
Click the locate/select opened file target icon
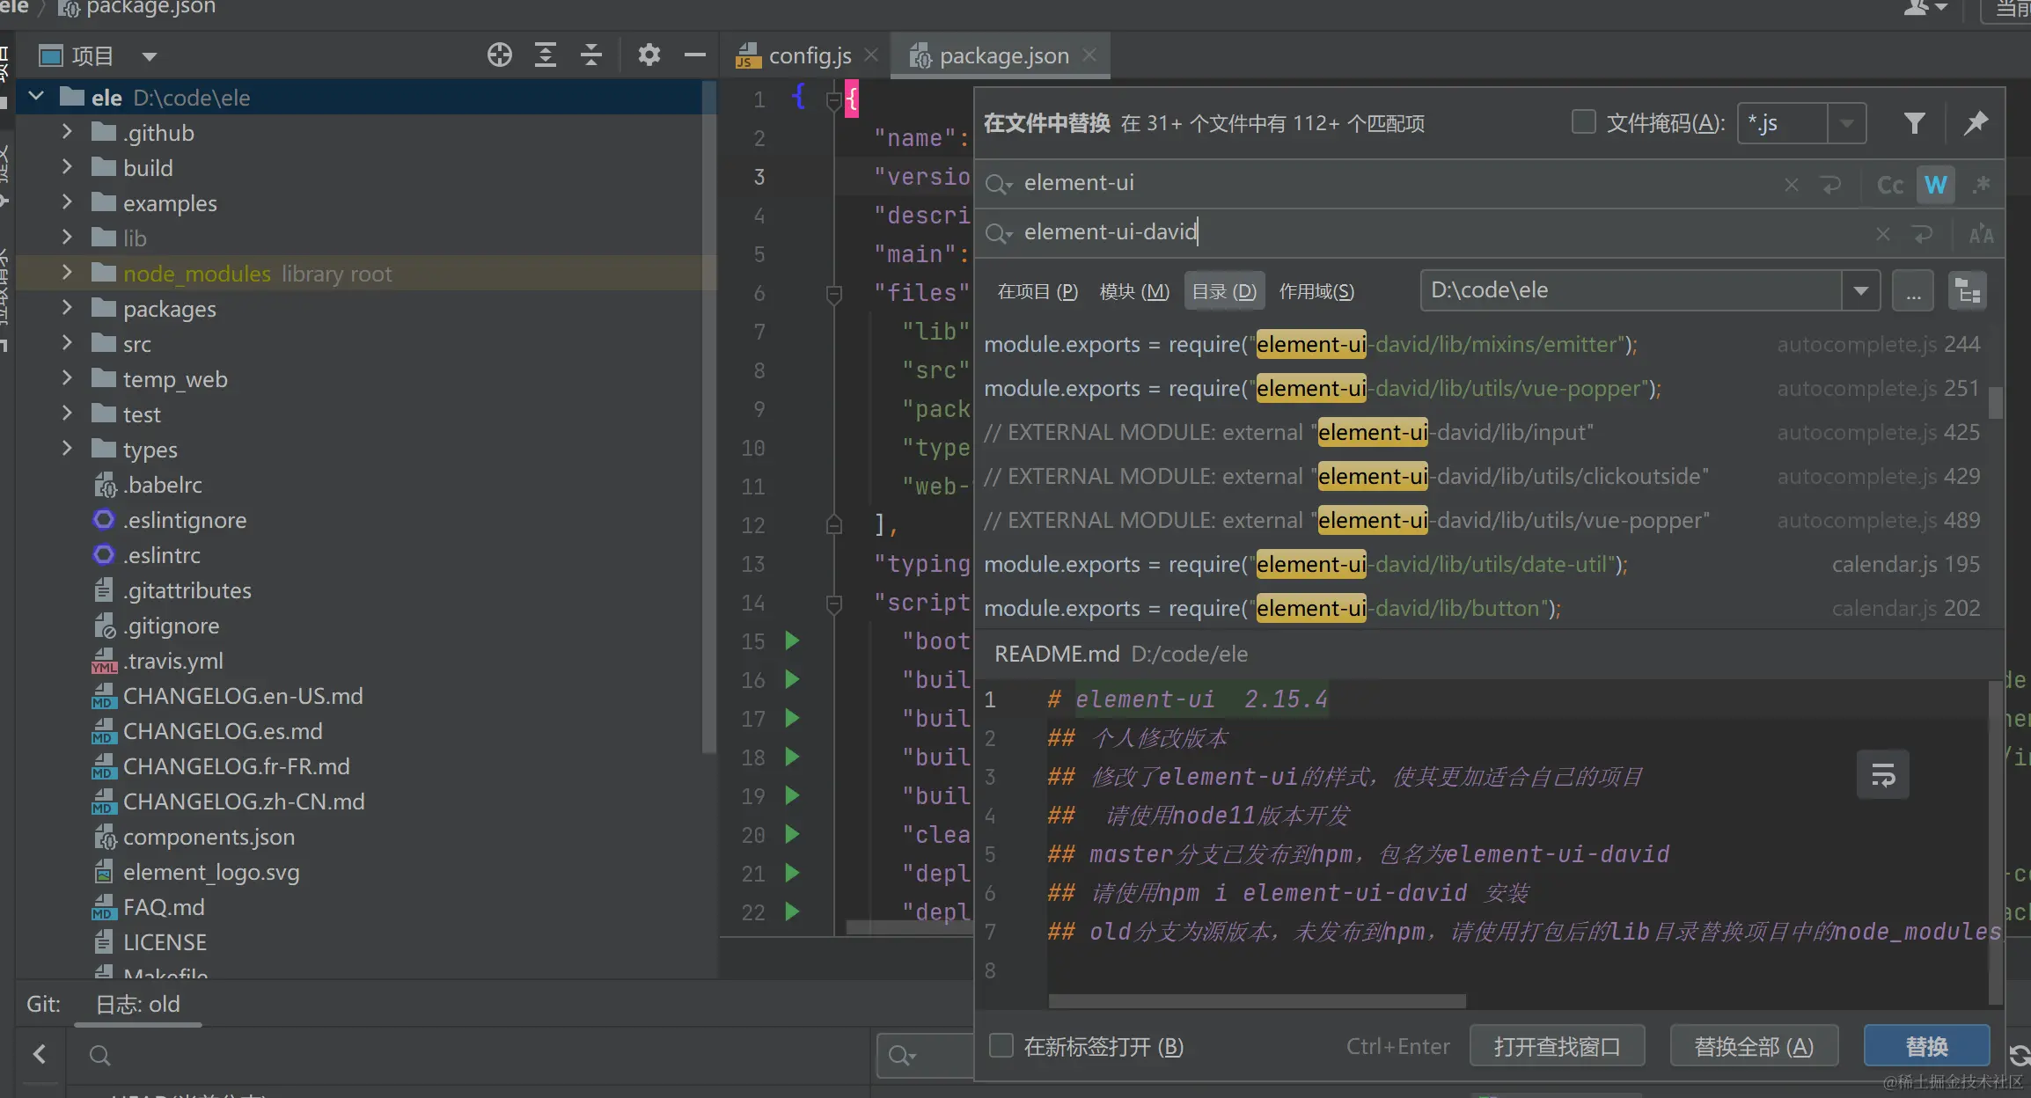[x=499, y=55]
